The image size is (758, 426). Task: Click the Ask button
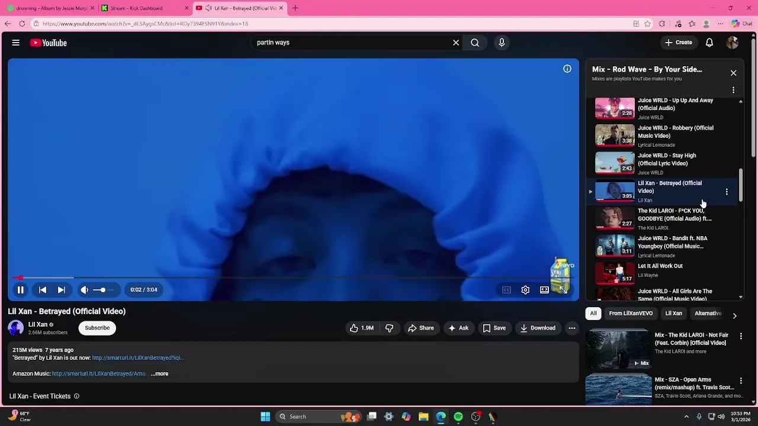coord(458,328)
